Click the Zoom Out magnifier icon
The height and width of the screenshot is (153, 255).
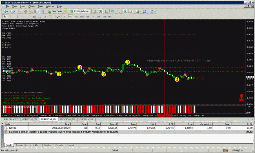point(118,11)
